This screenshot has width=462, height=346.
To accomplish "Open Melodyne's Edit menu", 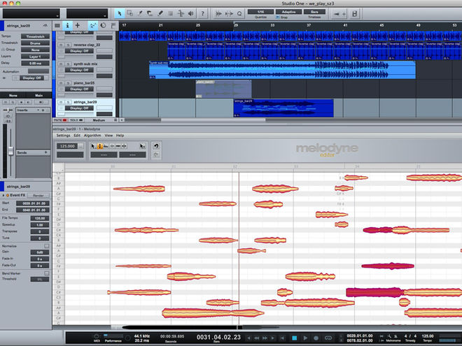I will pyautogui.click(x=77, y=136).
